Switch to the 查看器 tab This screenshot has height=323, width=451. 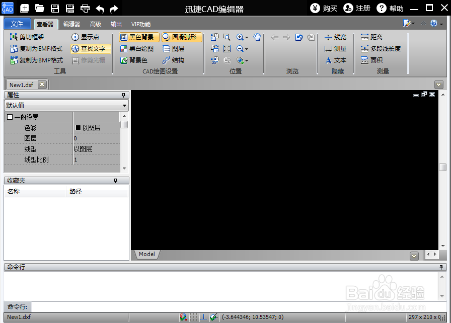point(45,24)
